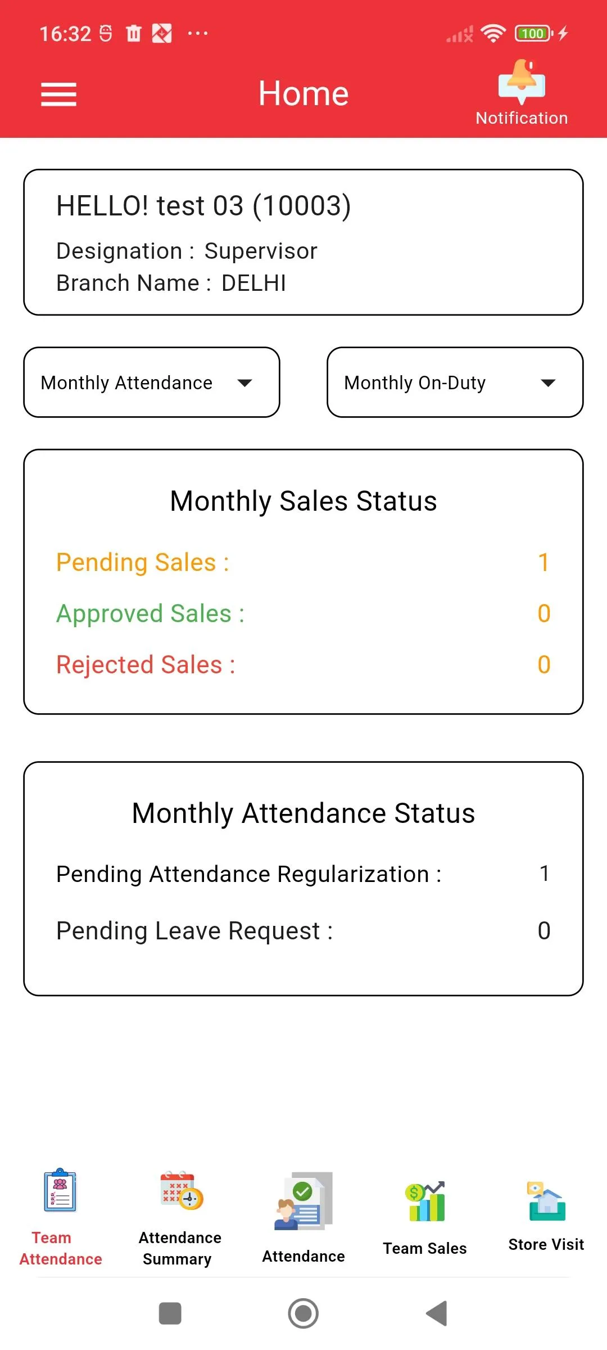Open Attendance Summary calendar icon
Viewport: 607px width, 1350px height.
(182, 1190)
